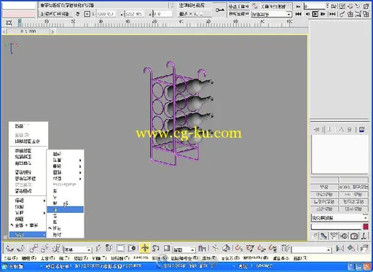Toggle the Angle Snap button
Screen dimensions: 373x272
click(x=250, y=249)
